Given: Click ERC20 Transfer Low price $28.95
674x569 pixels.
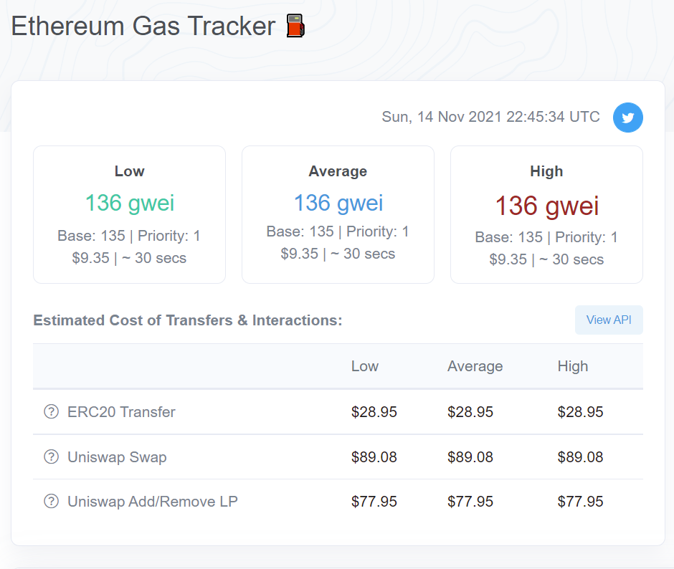Looking at the screenshot, I should pos(374,412).
